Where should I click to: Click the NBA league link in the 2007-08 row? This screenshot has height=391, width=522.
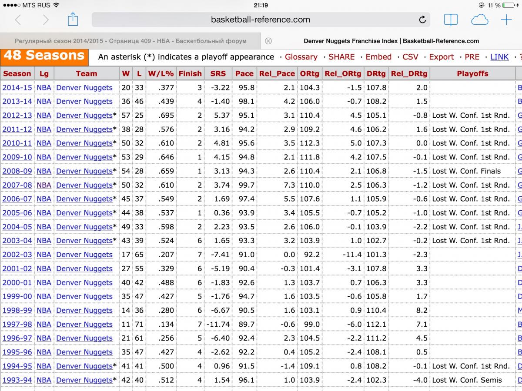click(x=44, y=185)
